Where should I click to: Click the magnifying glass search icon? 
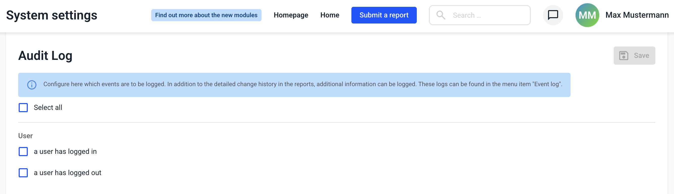coord(441,15)
